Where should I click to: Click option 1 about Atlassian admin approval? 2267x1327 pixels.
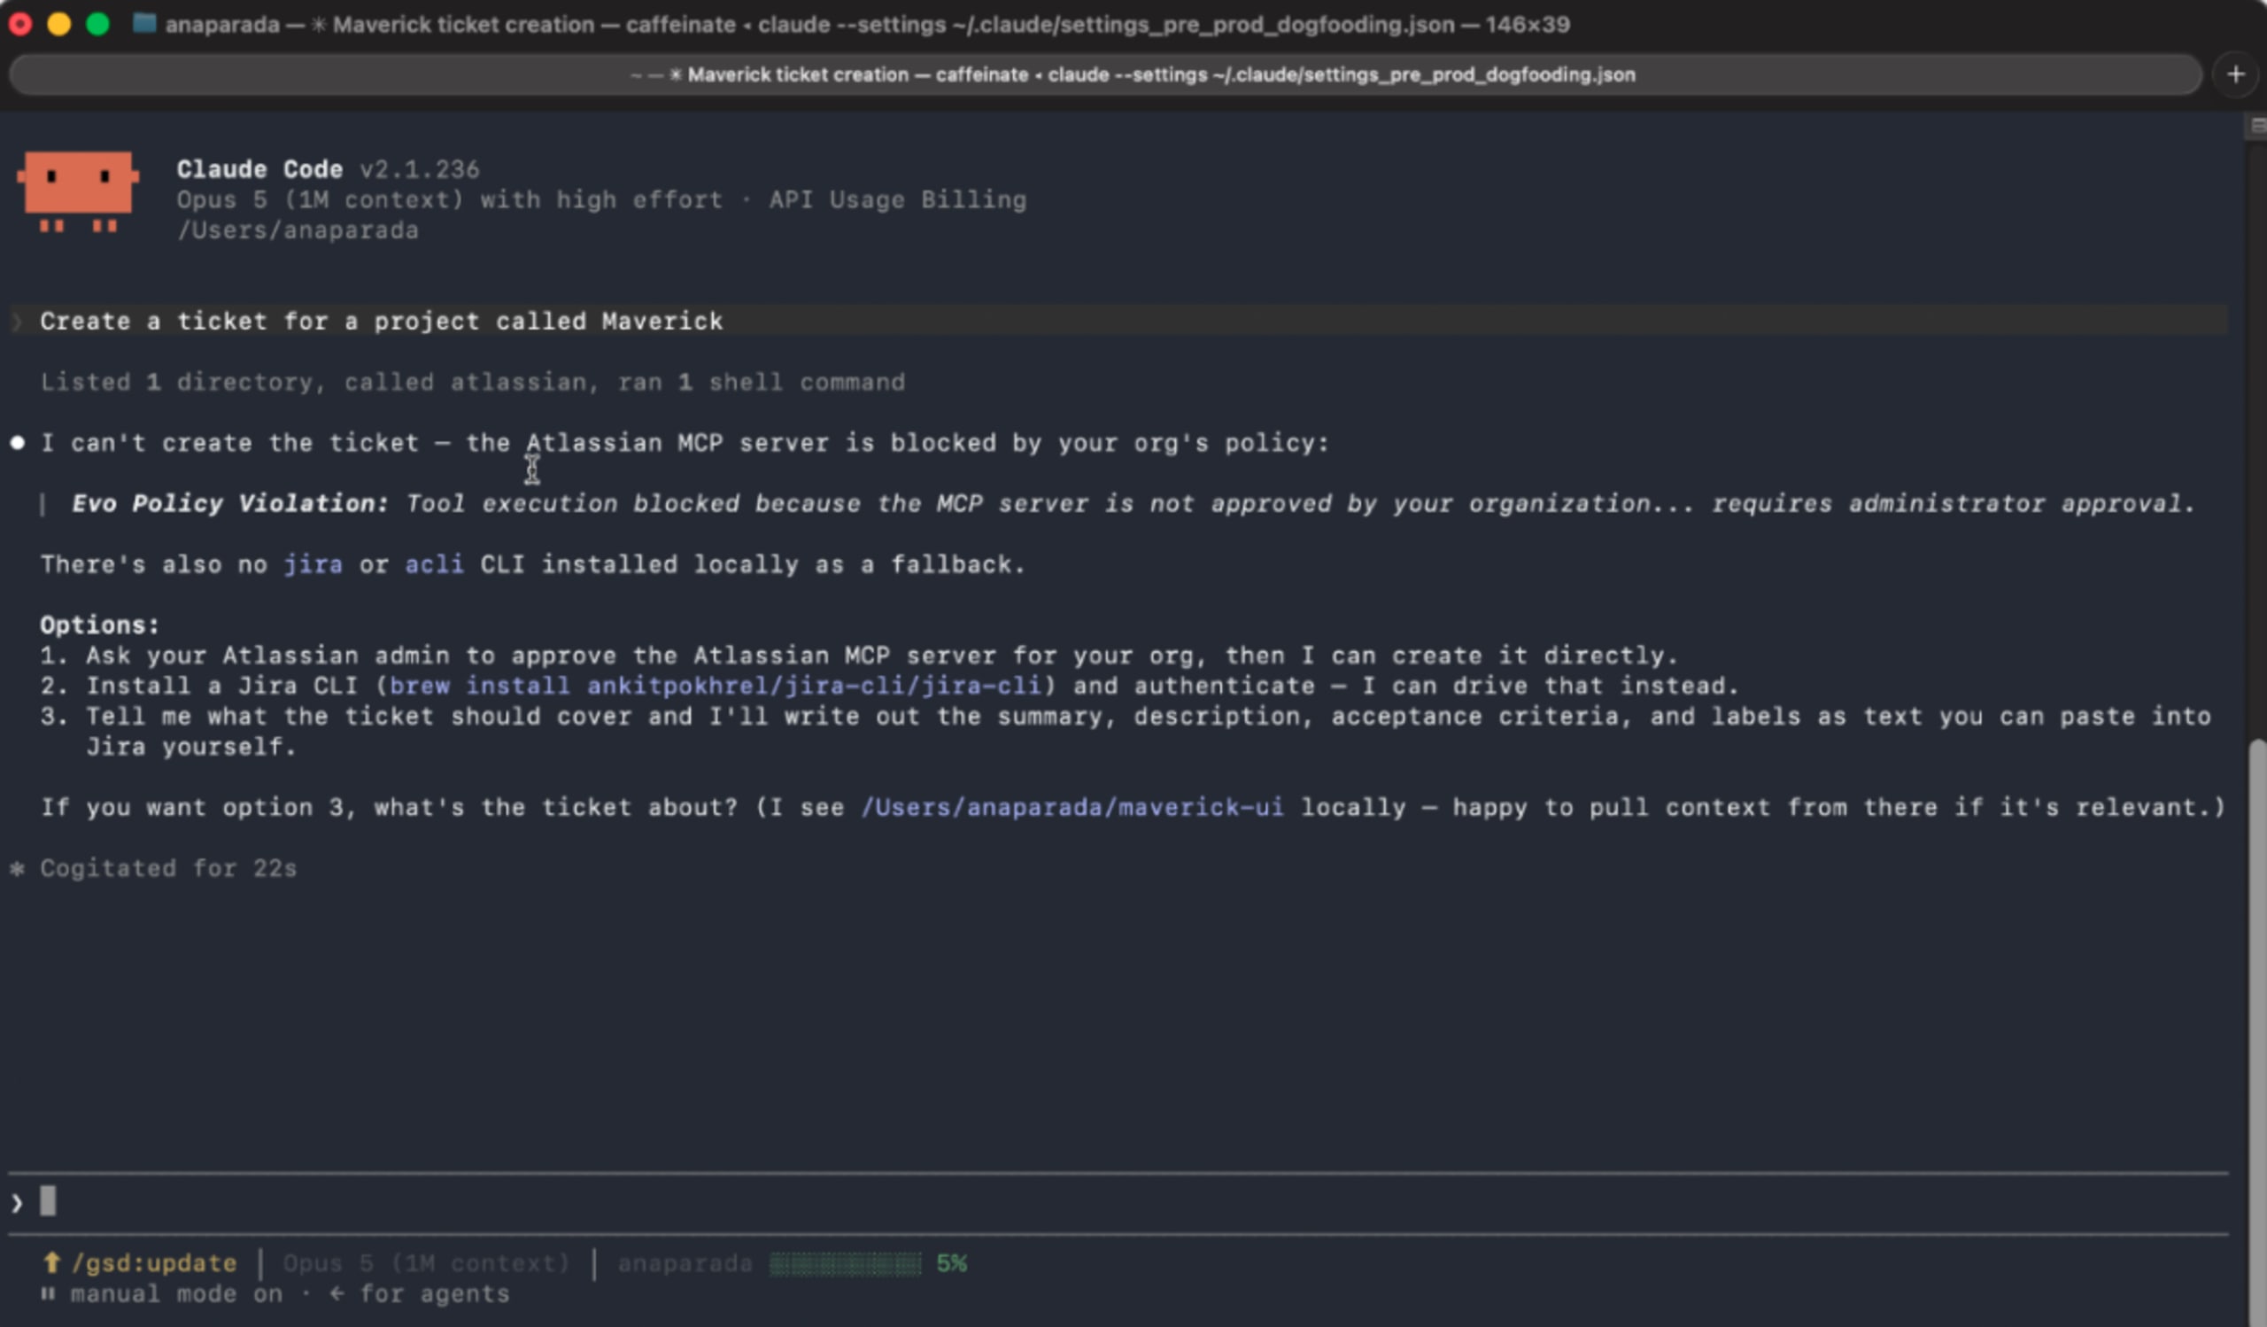[x=859, y=655]
